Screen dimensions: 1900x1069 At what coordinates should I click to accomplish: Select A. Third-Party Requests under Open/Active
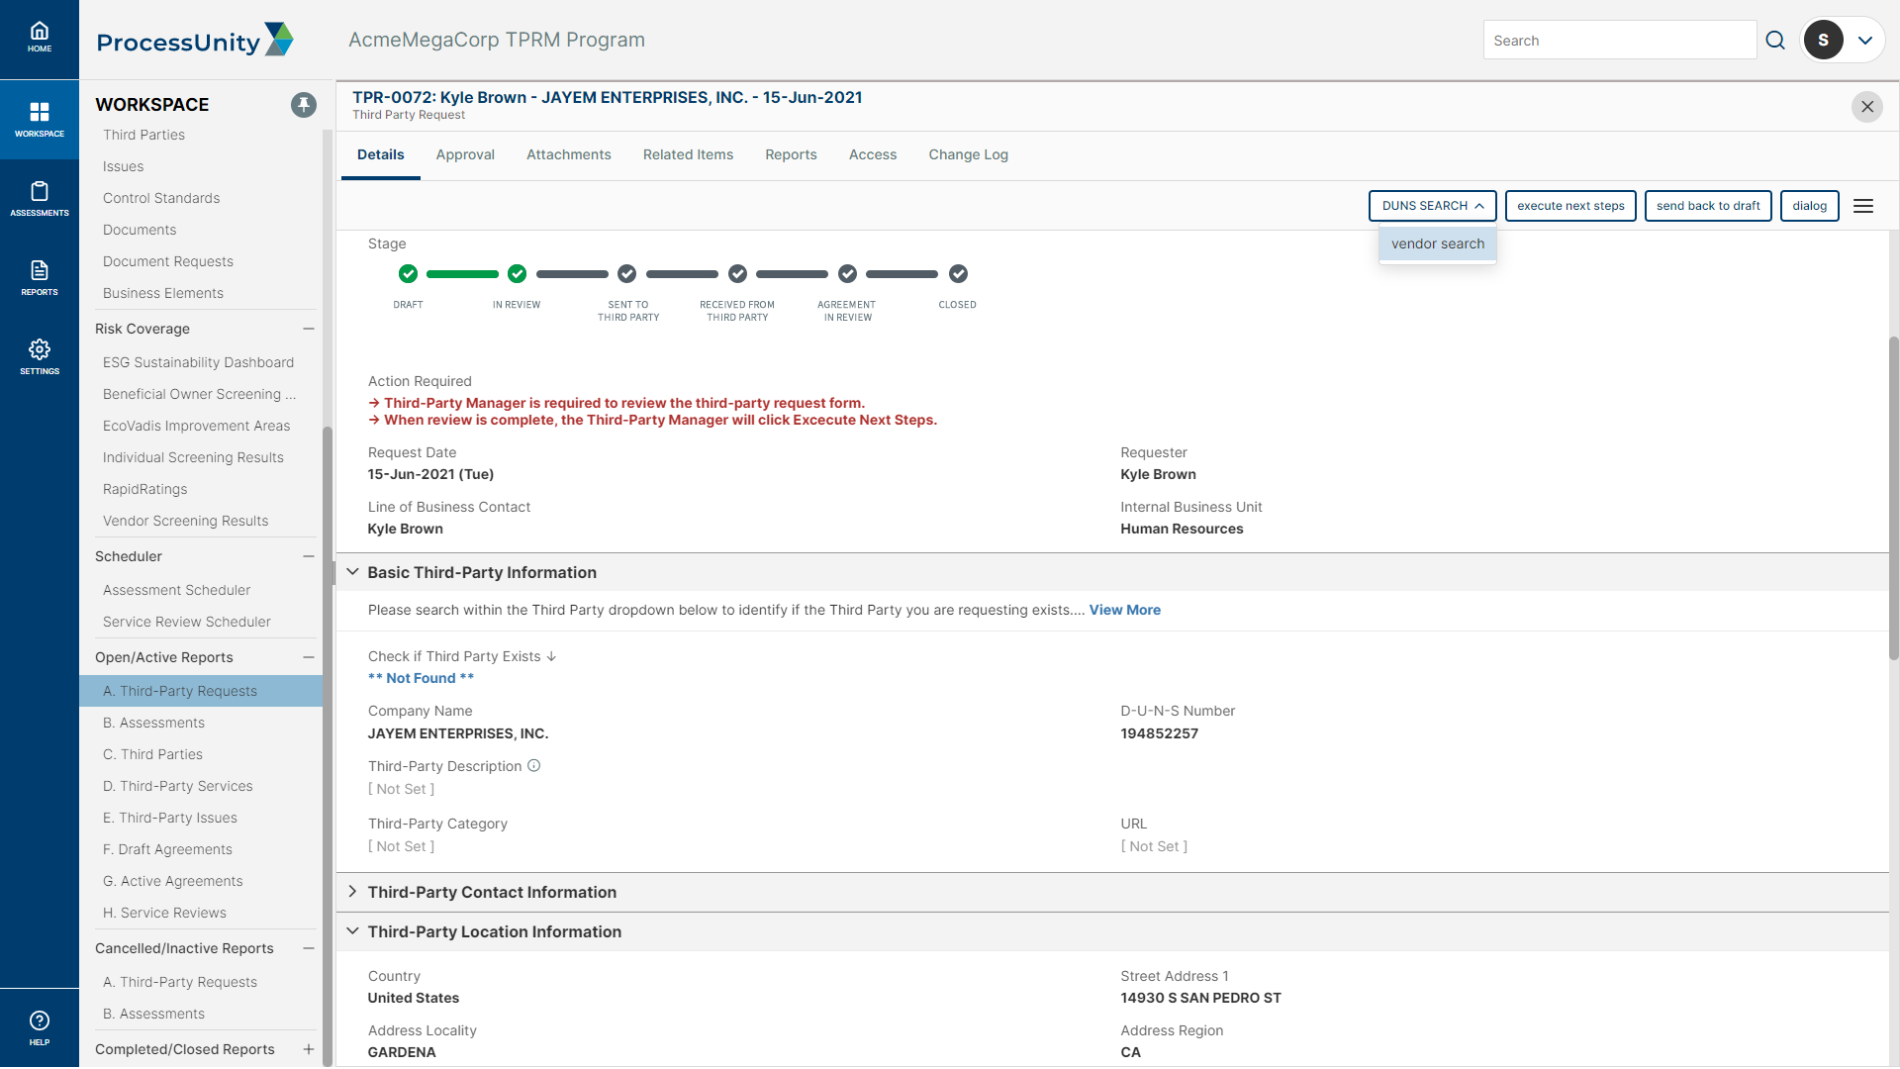(x=201, y=691)
